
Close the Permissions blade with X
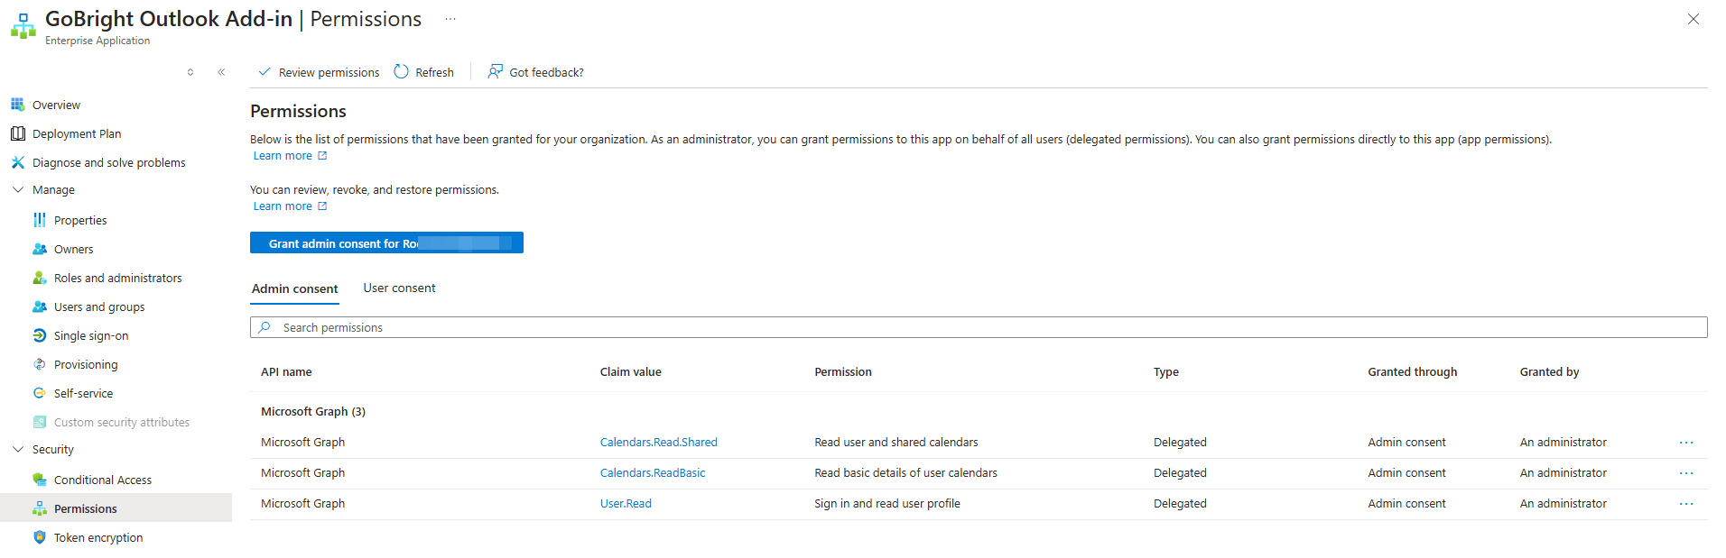pyautogui.click(x=1694, y=19)
